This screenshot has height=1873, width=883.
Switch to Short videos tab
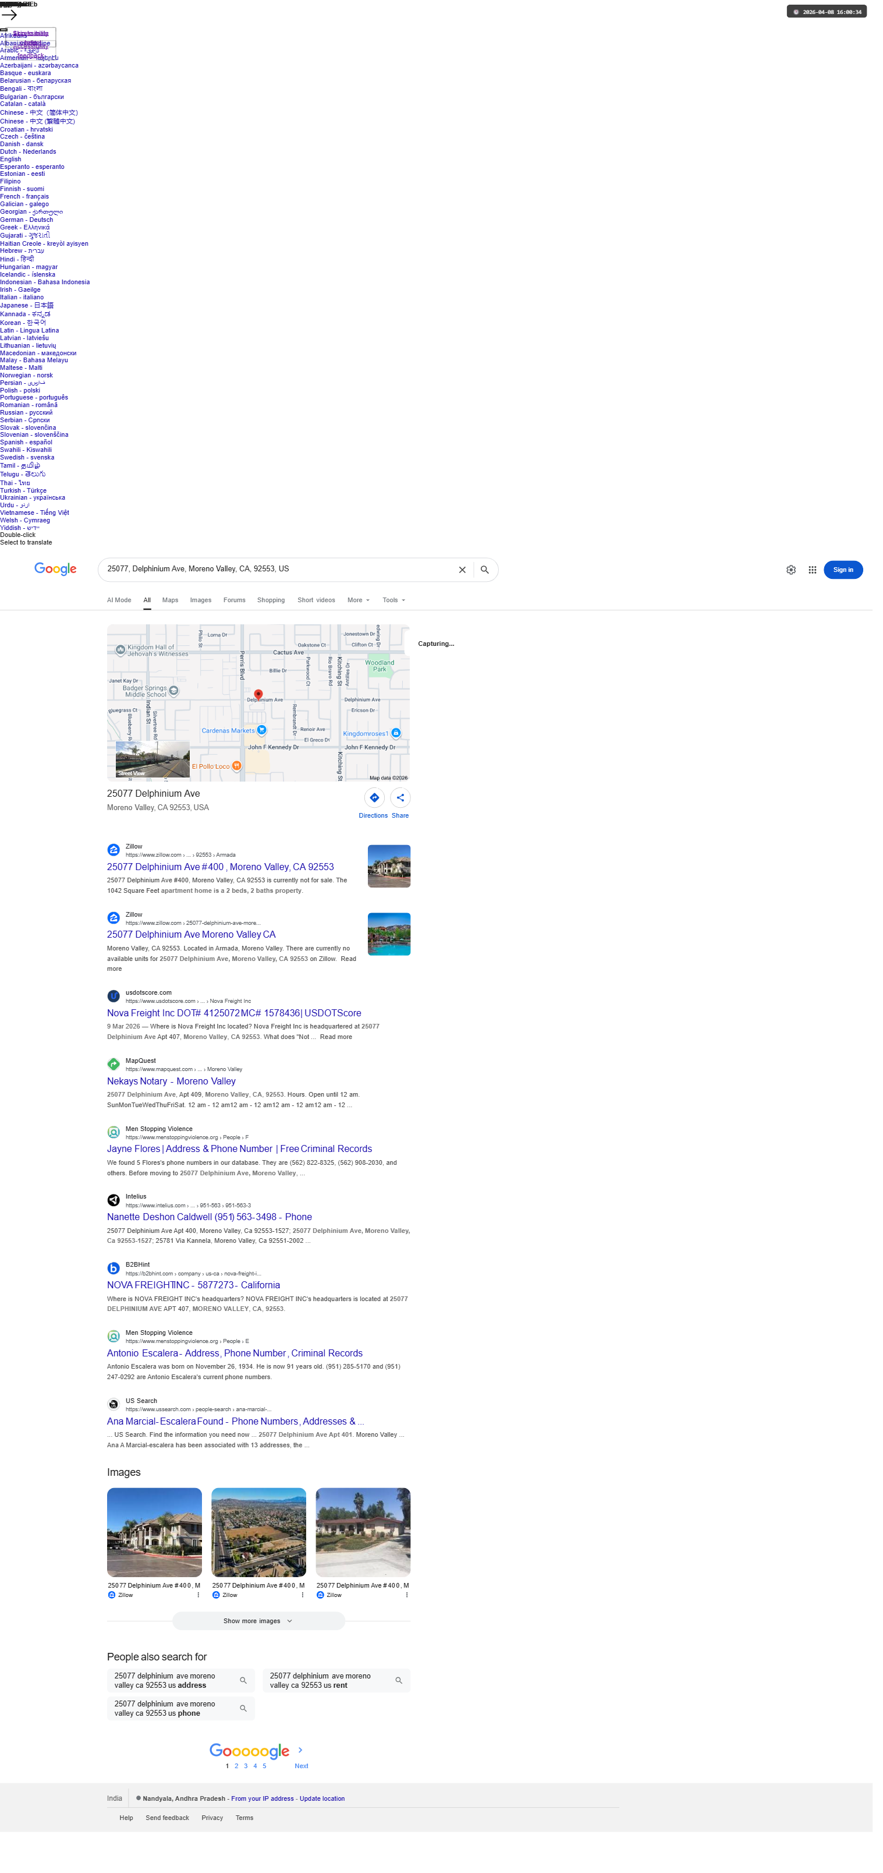[x=316, y=600]
